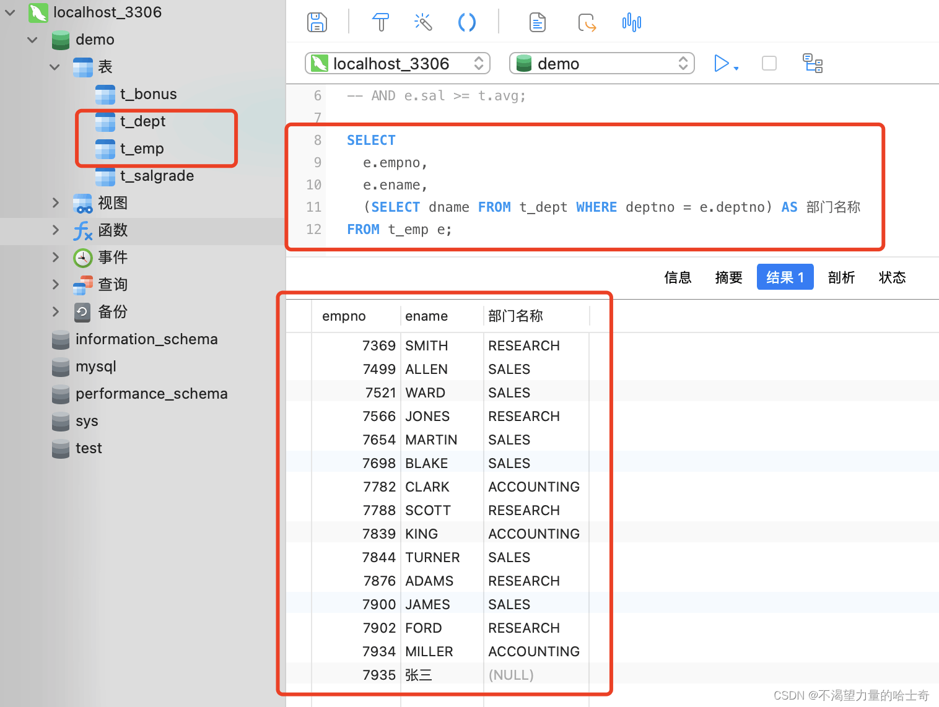Select the t_salgrade table
Screen dimensions: 939x707
pyautogui.click(x=156, y=176)
